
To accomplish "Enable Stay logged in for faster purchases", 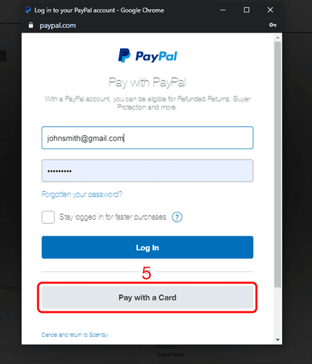I will pos(48,217).
